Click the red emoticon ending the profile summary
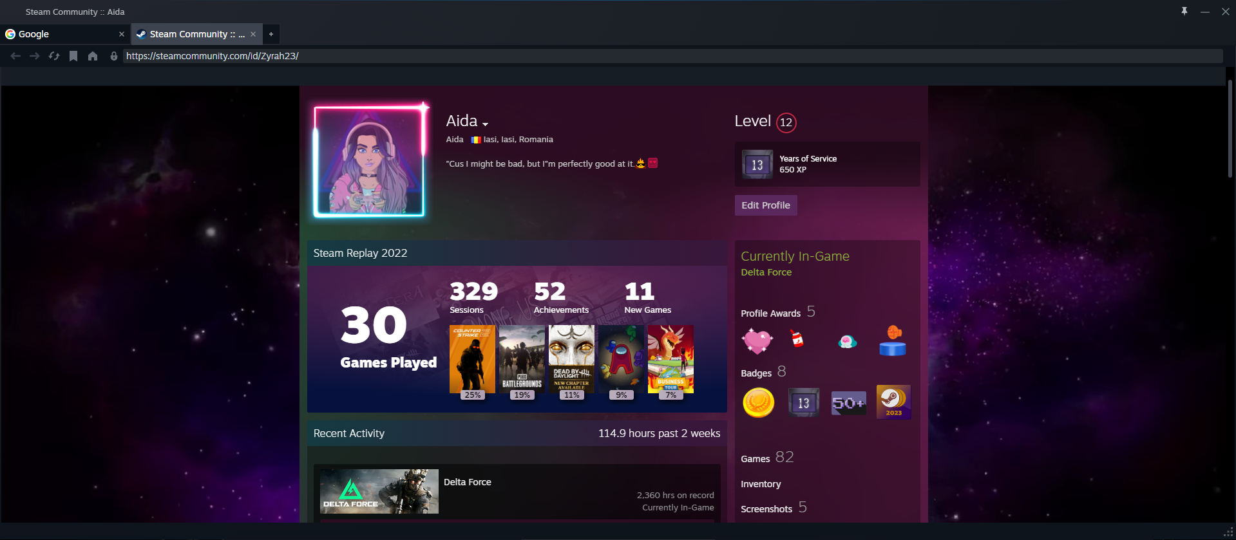Viewport: 1236px width, 540px height. pyautogui.click(x=652, y=163)
